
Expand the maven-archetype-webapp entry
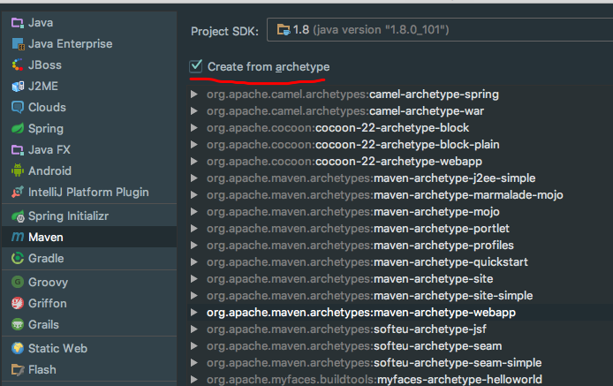click(x=193, y=313)
